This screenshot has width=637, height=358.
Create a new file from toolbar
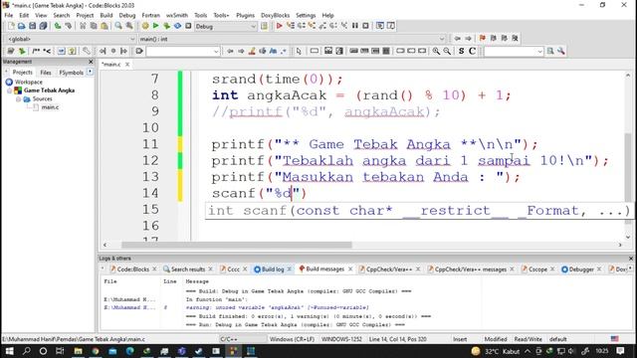[x=11, y=26]
